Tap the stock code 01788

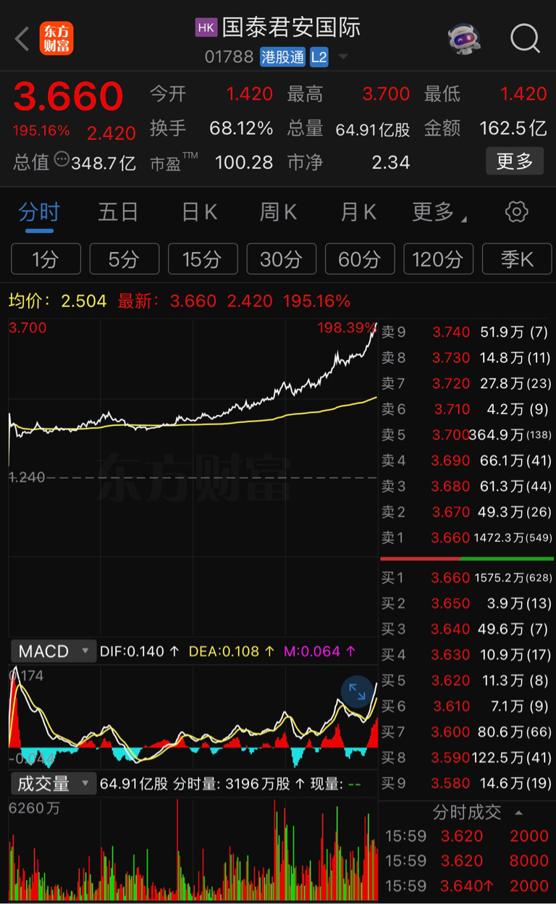[x=229, y=57]
